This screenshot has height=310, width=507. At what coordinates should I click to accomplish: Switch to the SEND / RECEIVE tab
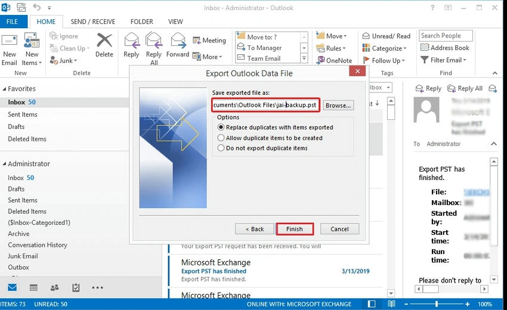coord(93,21)
